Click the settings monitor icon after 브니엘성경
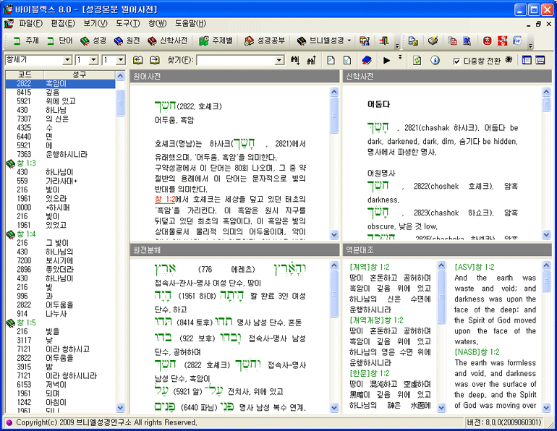 [x=365, y=40]
